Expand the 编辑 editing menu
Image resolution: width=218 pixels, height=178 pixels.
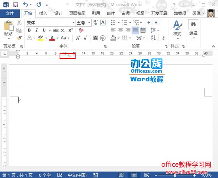click(193, 29)
